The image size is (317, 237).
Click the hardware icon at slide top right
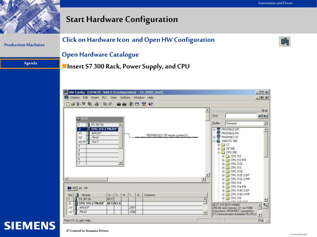click(285, 42)
